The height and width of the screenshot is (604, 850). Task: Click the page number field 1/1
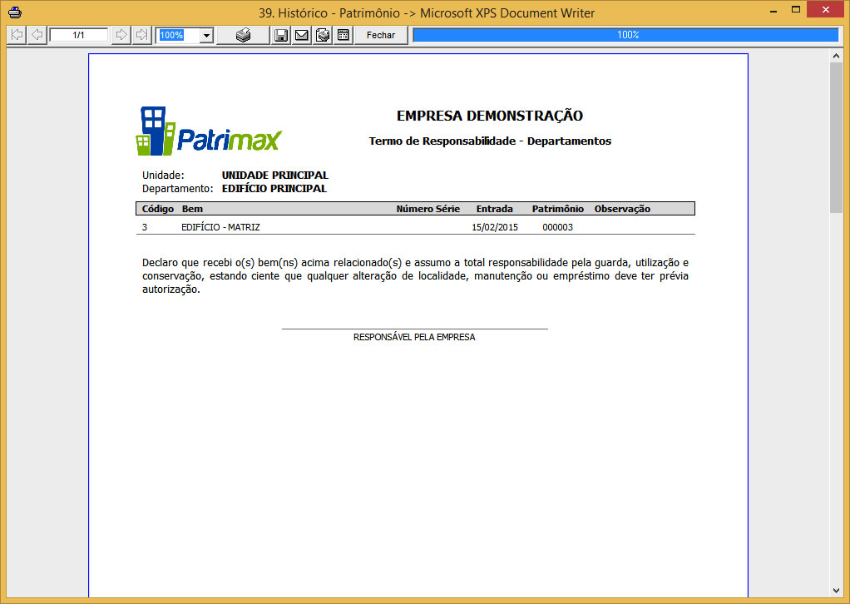79,35
